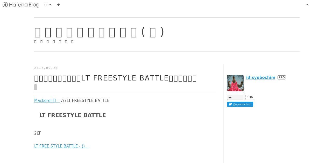Click the Twitter bird icon

click(230, 104)
